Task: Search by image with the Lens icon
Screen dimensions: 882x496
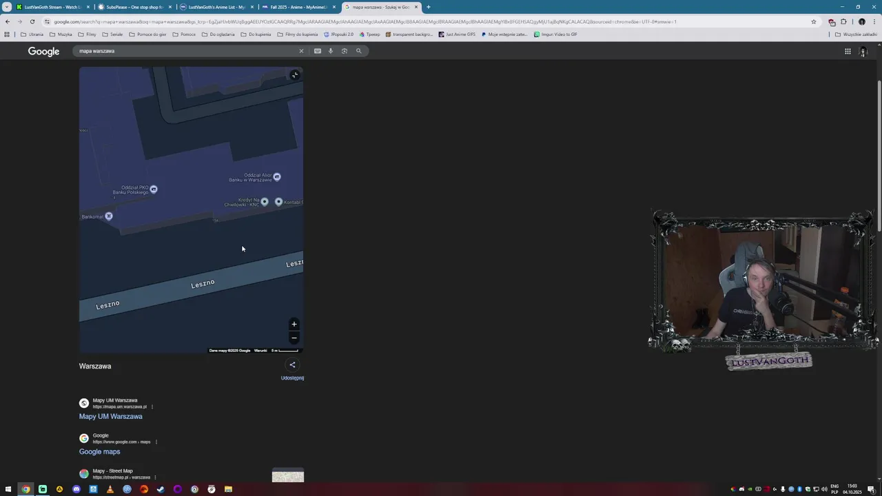Action: pyautogui.click(x=345, y=51)
